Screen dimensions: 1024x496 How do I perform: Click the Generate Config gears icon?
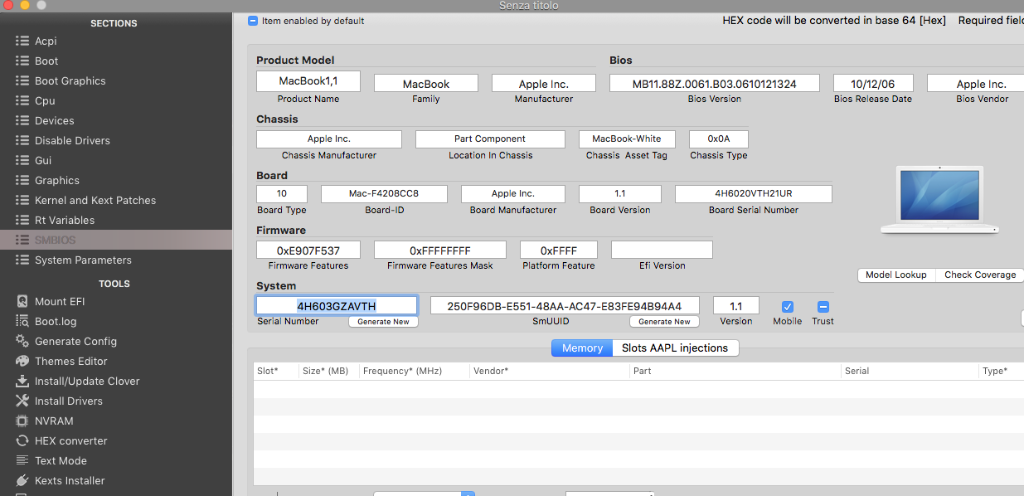(x=22, y=341)
